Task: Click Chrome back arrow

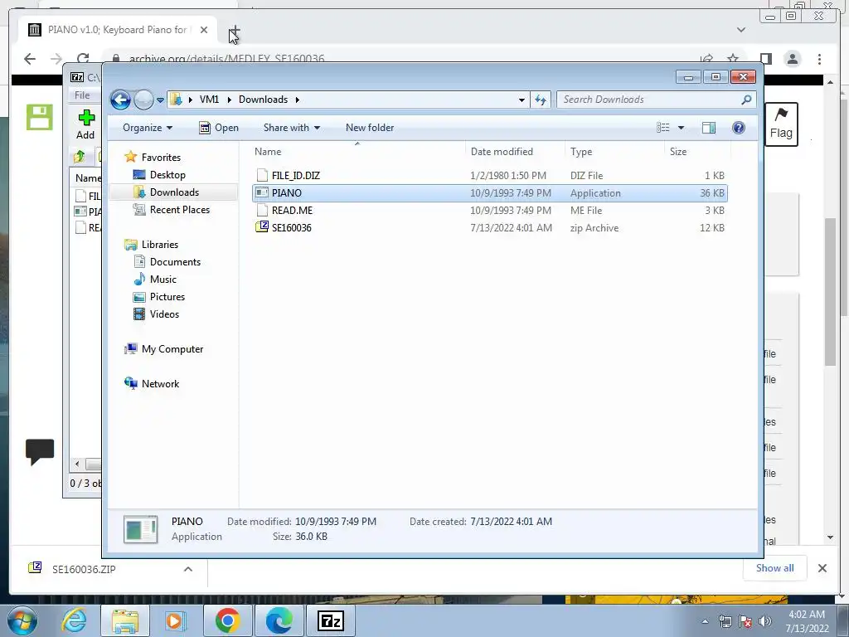Action: click(30, 59)
